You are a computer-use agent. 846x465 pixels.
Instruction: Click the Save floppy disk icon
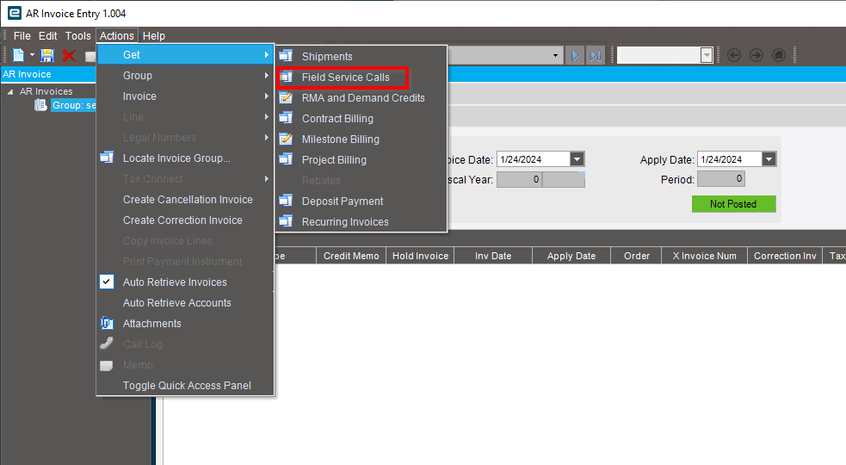(x=47, y=55)
